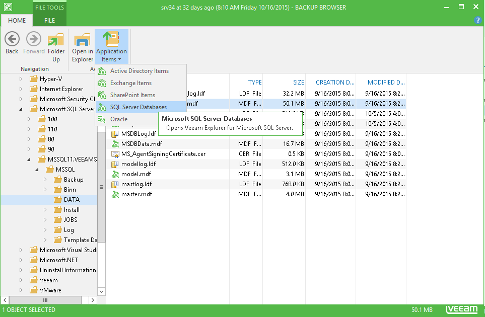Choose SQL Server Databases entry
Image resolution: width=485 pixels, height=317 pixels.
tap(141, 107)
